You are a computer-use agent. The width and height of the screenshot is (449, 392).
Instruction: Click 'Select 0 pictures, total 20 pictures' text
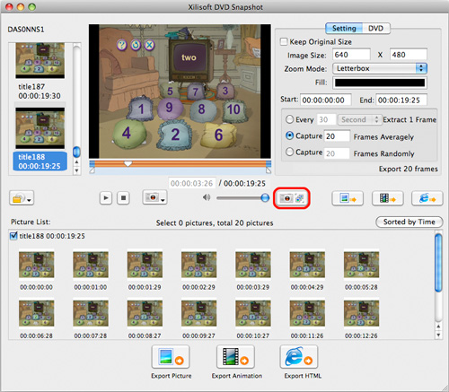point(215,223)
